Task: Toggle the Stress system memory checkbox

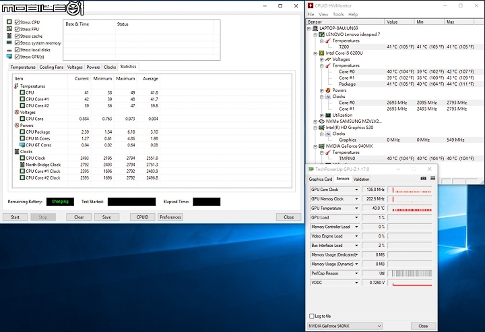Action: [17, 43]
